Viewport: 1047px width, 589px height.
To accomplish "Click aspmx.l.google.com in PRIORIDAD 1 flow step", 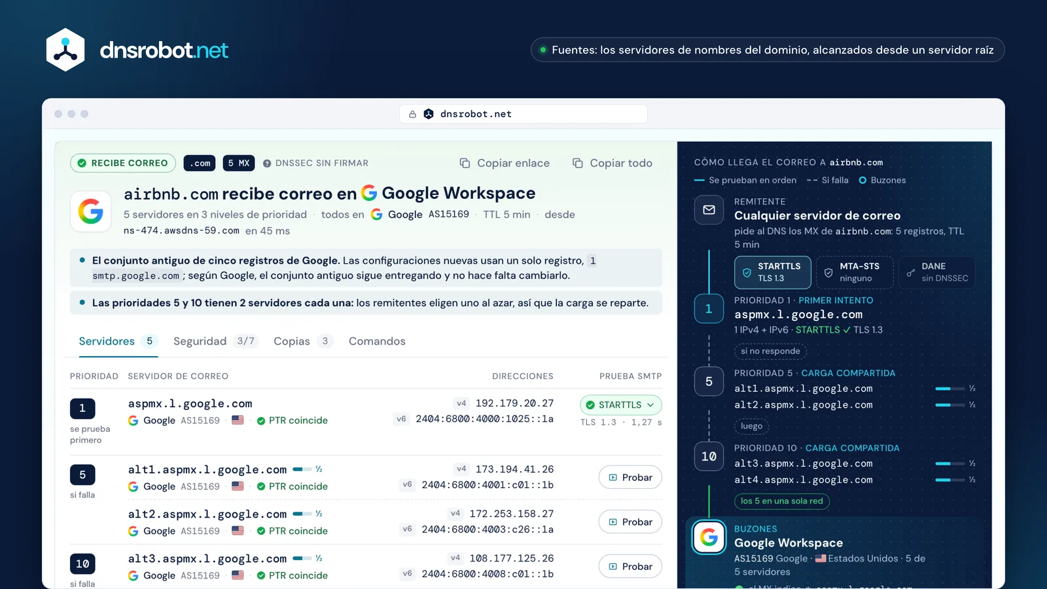I will [x=798, y=315].
